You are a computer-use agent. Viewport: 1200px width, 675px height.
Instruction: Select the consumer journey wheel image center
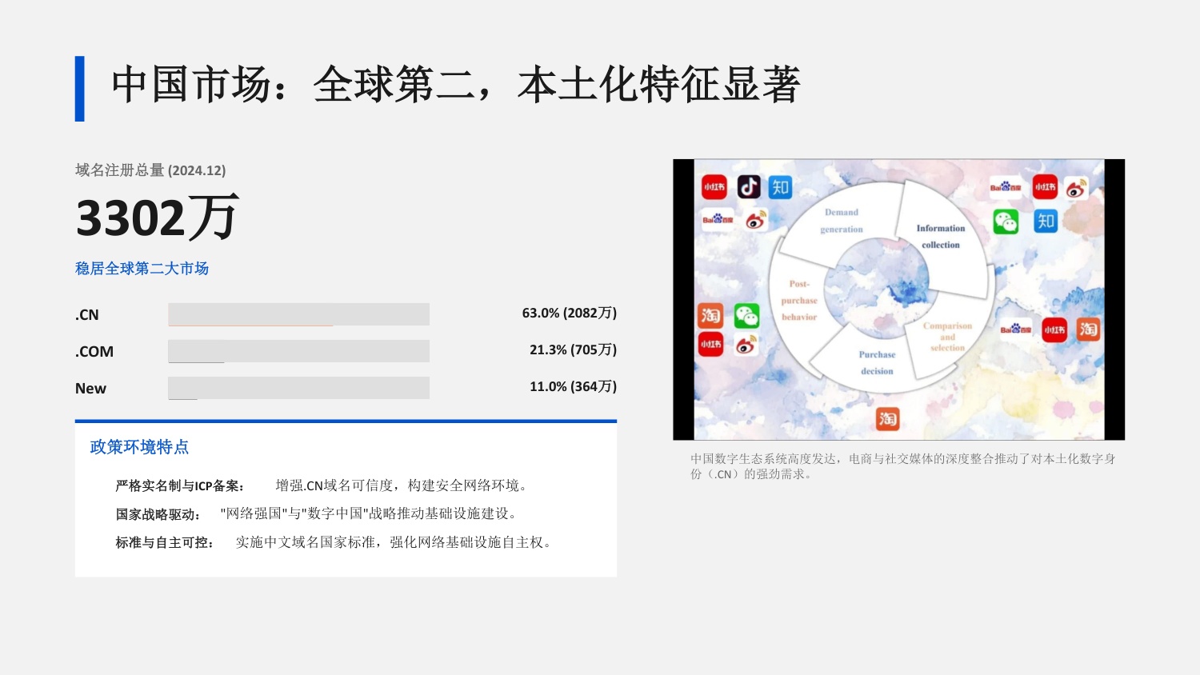pyautogui.click(x=899, y=299)
